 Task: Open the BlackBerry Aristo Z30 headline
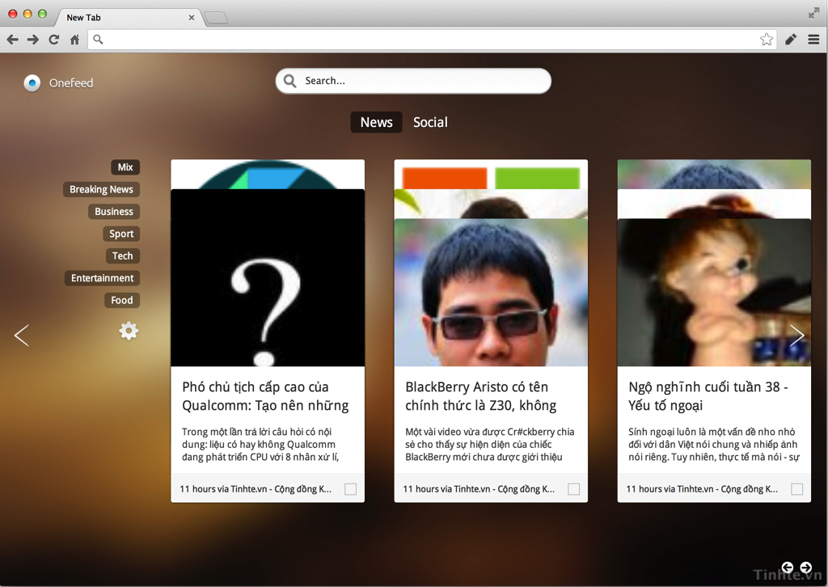[481, 396]
